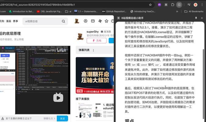Click the 接下来播放 heading
Image resolution: width=206 pixels, height=122 pixels.
[82, 99]
